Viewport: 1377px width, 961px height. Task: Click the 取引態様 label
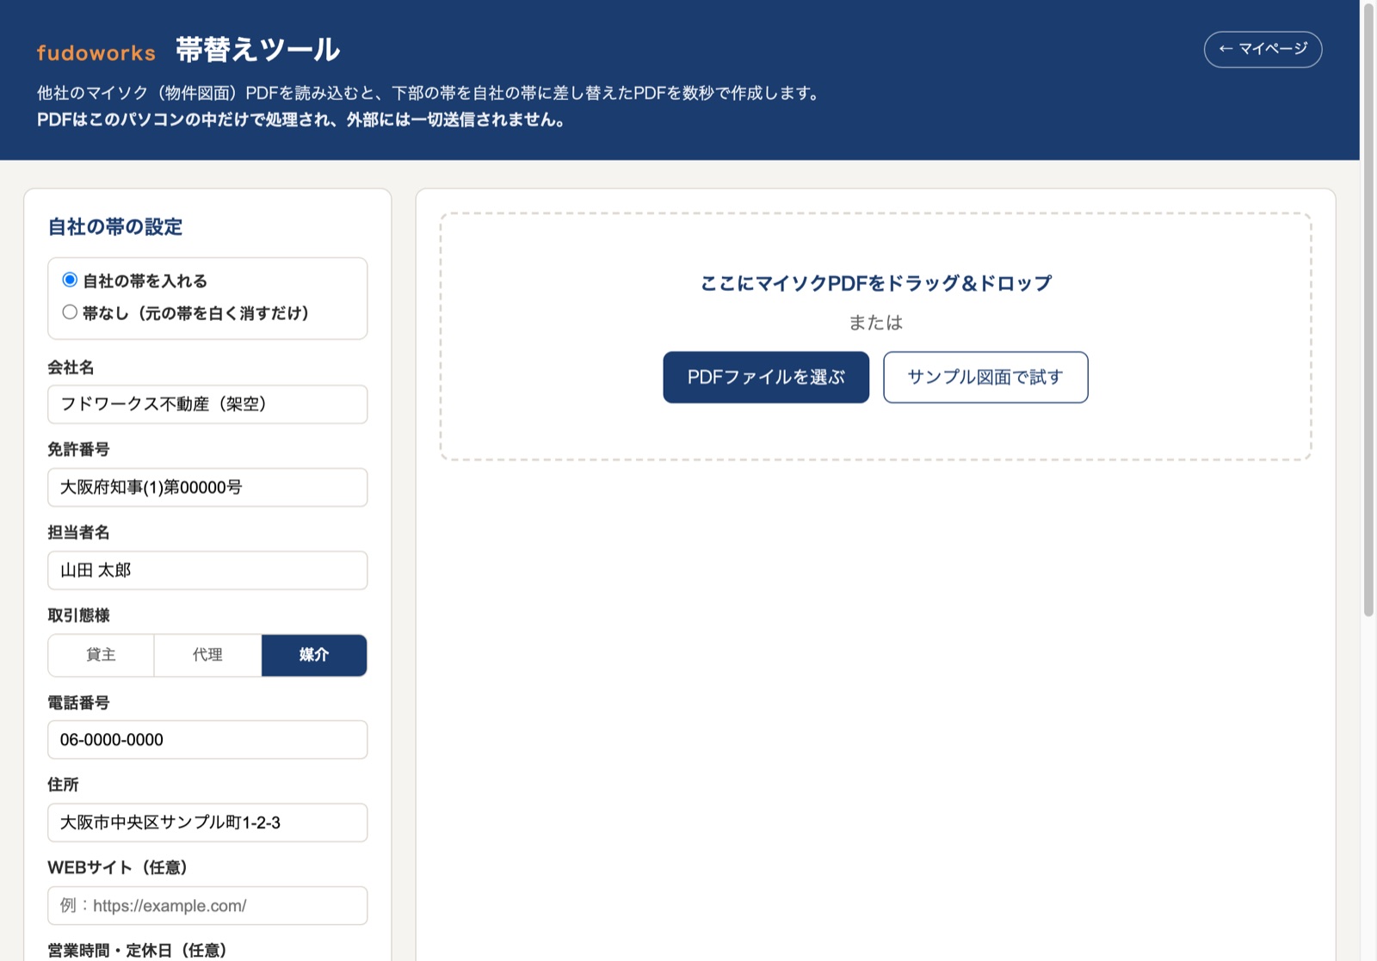pos(78,615)
